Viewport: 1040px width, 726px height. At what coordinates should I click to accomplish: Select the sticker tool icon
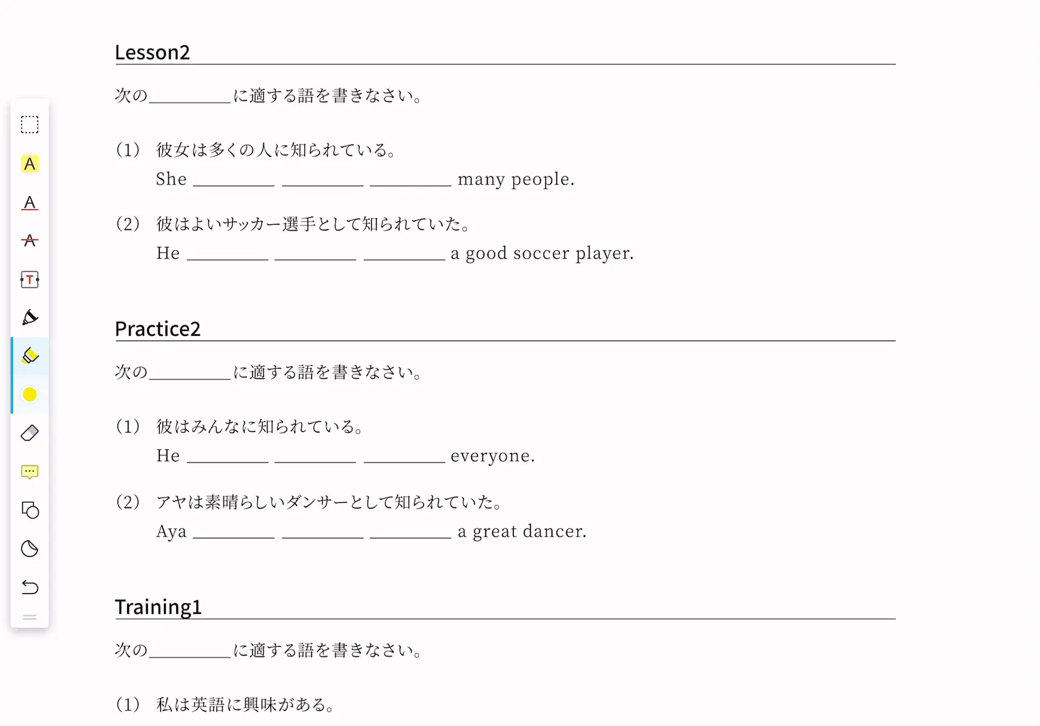click(x=30, y=549)
